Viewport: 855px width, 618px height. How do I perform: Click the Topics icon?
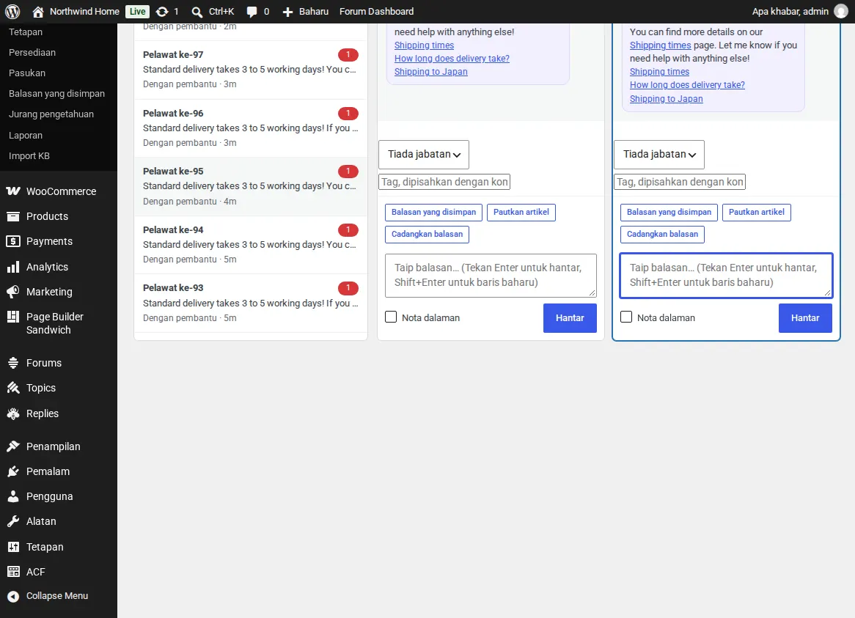[13, 388]
